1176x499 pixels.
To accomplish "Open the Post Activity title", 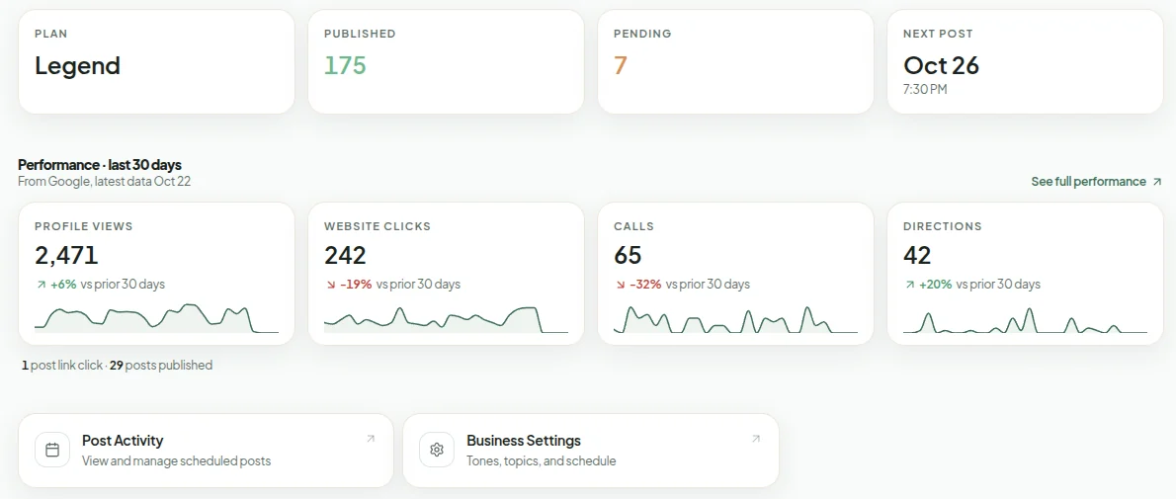I will (123, 441).
